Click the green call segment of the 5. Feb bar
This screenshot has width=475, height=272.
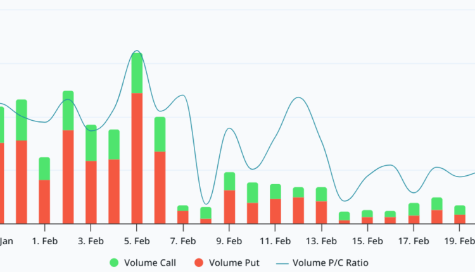tap(137, 73)
